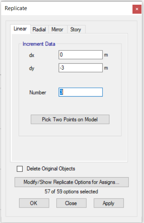Open Modify/Show Replicate Options for Assigns
The height and width of the screenshot is (223, 144).
tap(72, 182)
